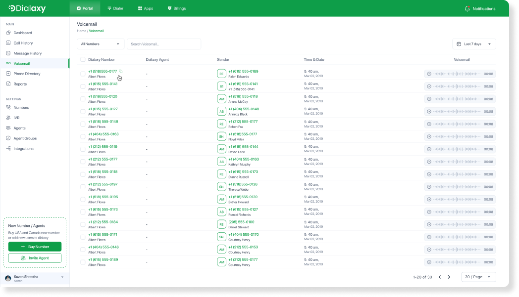
Task: Open the Last 7 days date dropdown
Action: (x=473, y=43)
